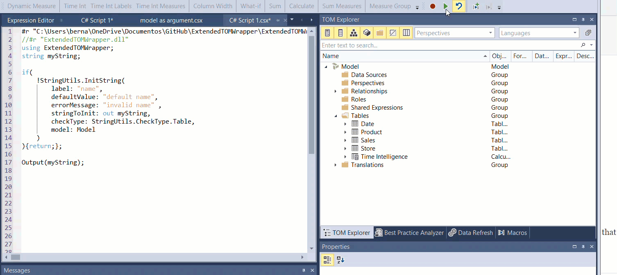The height and width of the screenshot is (275, 617).
Task: Toggle display folders icon in TOM Explorer
Action: [x=380, y=33]
